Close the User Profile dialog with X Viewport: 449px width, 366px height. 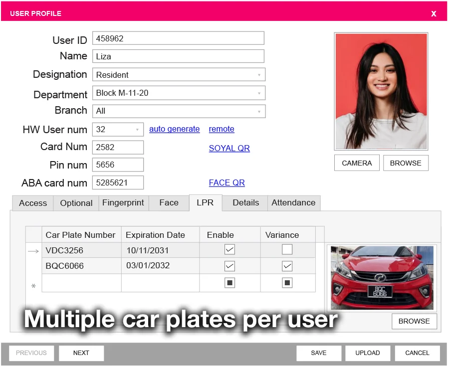pyautogui.click(x=434, y=13)
